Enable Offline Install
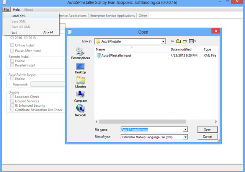The height and width of the screenshot is (172, 245). (12, 45)
